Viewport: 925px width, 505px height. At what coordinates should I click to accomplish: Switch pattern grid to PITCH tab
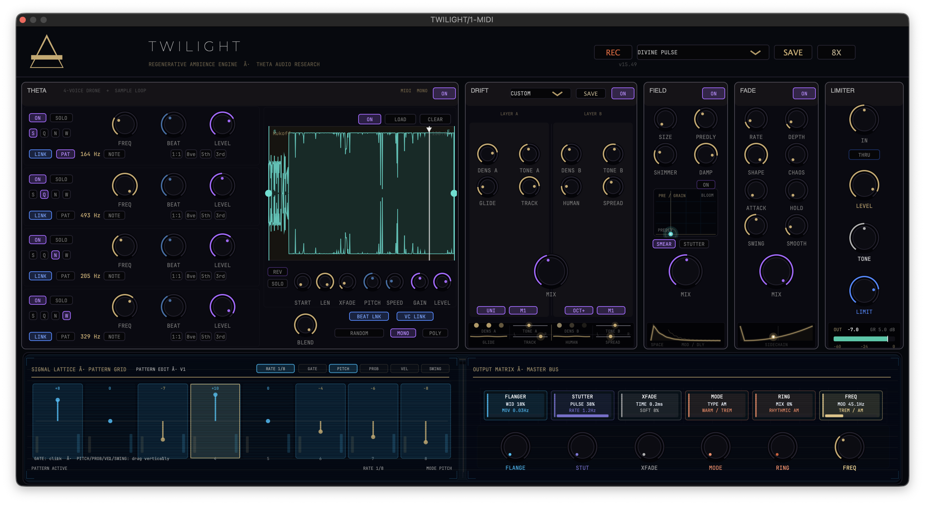pos(343,369)
